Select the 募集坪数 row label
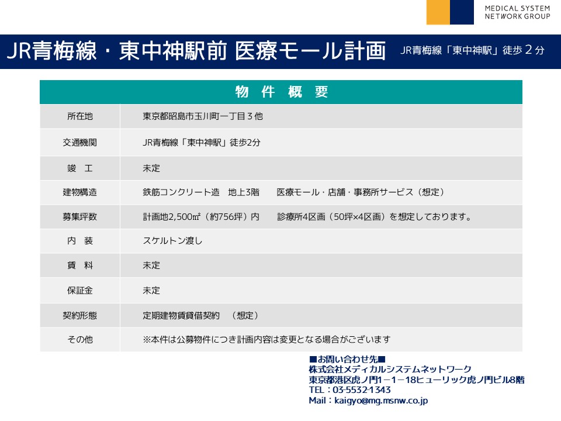This screenshot has width=561, height=421. click(80, 217)
